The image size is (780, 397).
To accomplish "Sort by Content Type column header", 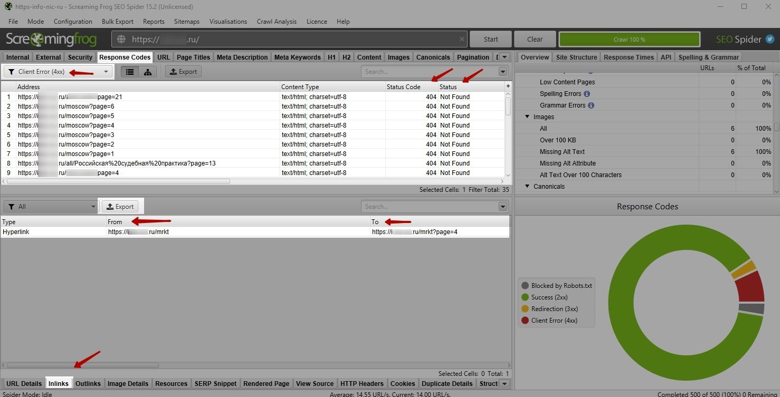I will (332, 87).
